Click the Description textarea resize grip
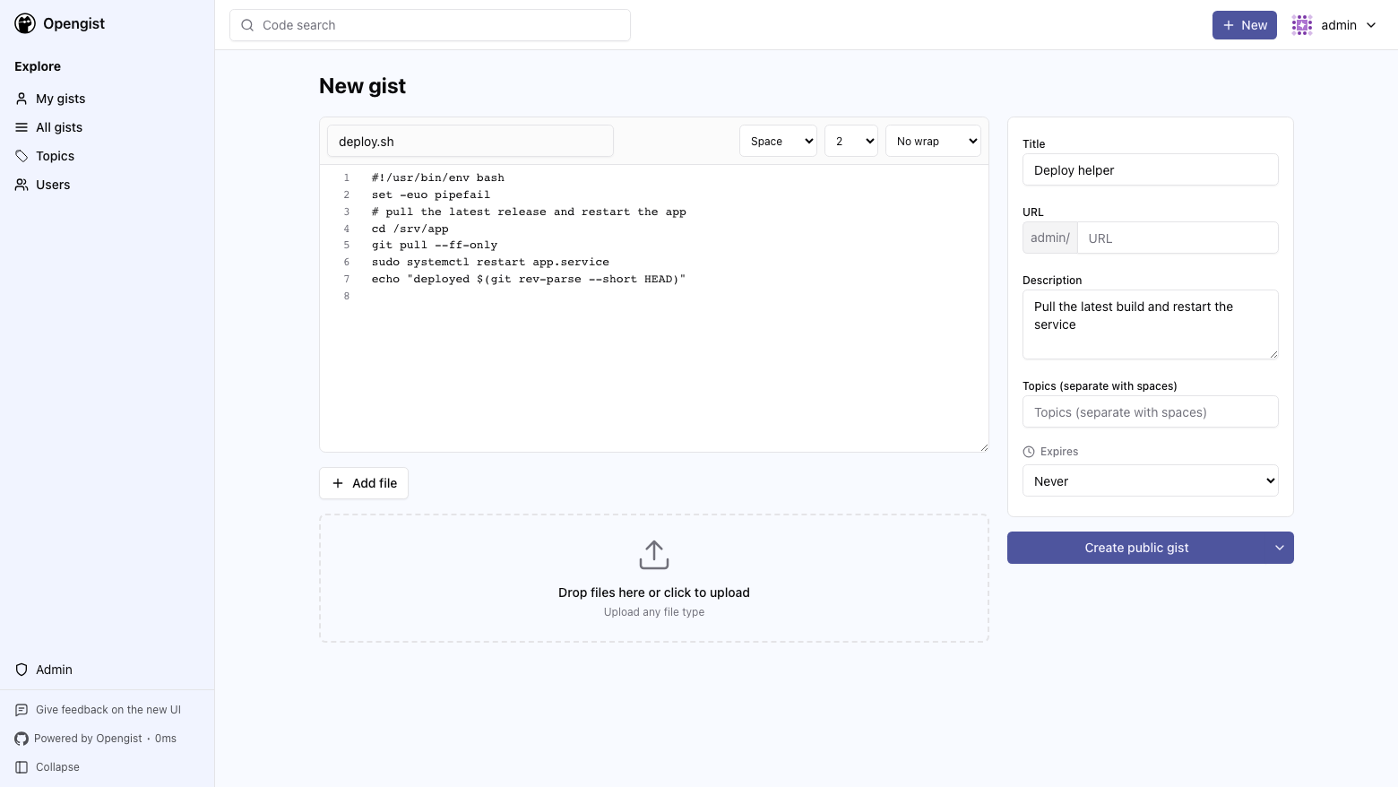 (1273, 354)
